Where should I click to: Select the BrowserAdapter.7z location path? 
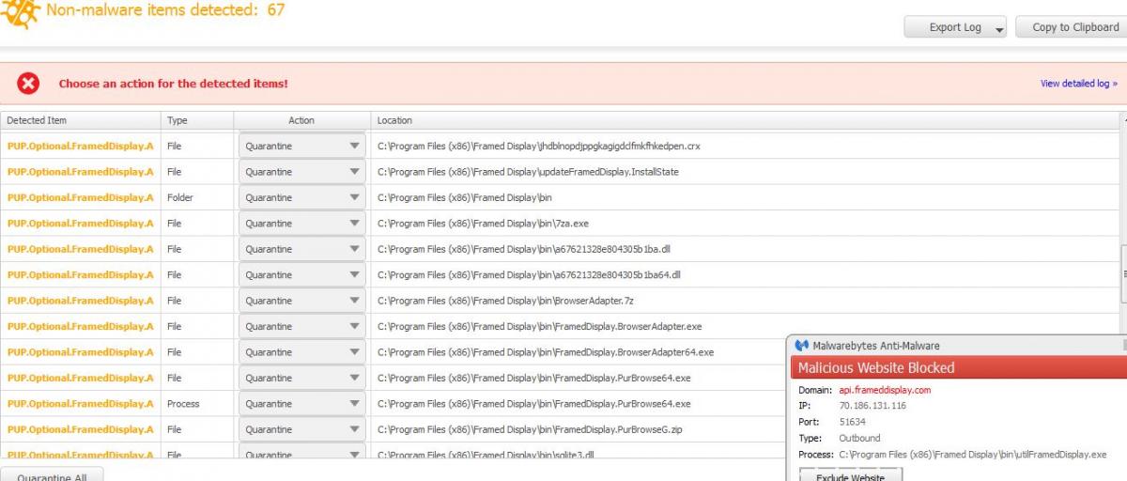tap(503, 301)
